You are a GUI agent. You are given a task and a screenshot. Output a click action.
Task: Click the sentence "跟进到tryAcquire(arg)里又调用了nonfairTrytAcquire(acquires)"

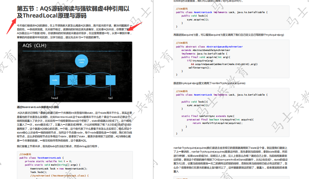(209, 83)
